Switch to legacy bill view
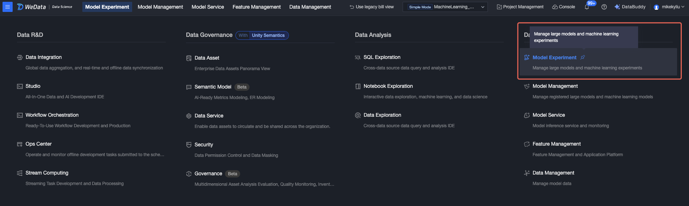Viewport: 689px width, 206px height. pyautogui.click(x=372, y=7)
